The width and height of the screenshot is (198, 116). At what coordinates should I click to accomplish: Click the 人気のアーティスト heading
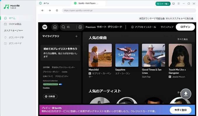coord(105,91)
